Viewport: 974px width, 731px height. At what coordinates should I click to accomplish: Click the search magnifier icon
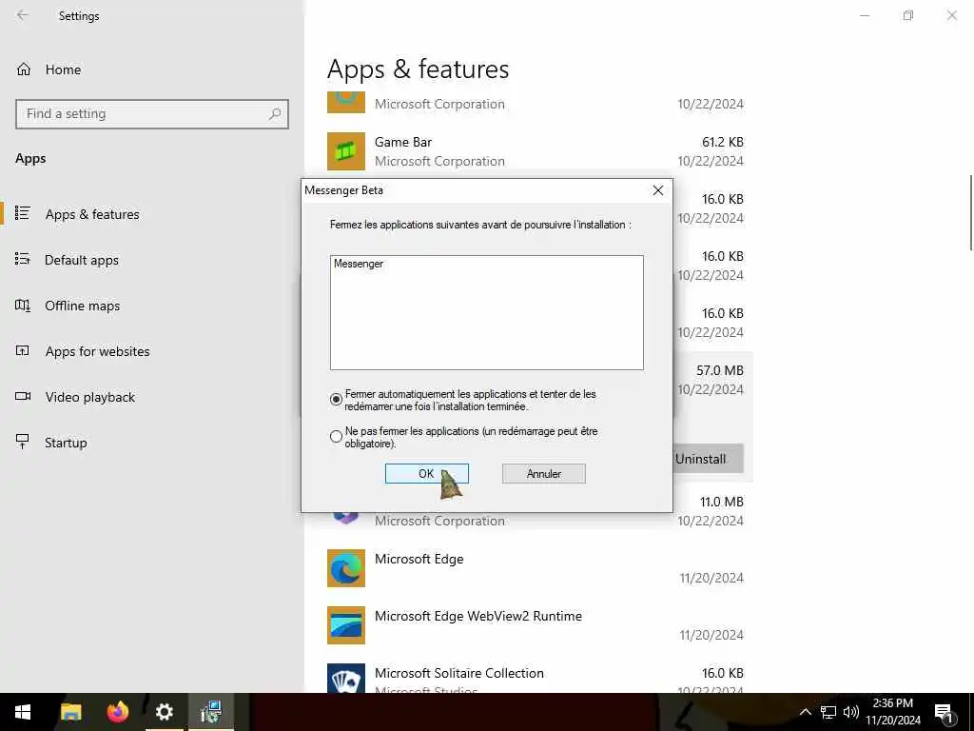coord(275,114)
